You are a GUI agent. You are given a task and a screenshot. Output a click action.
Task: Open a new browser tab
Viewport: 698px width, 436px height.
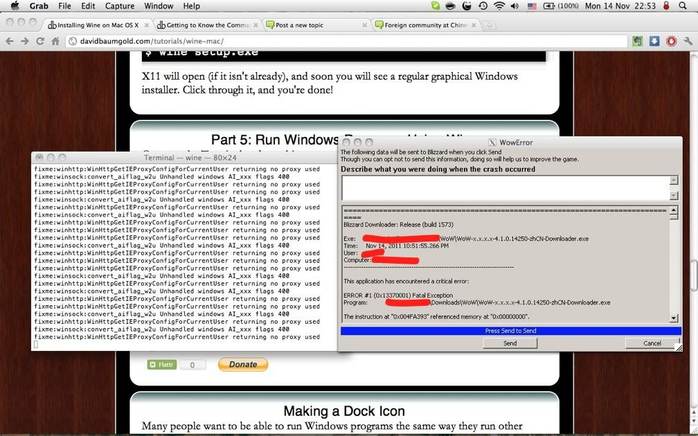[489, 25]
